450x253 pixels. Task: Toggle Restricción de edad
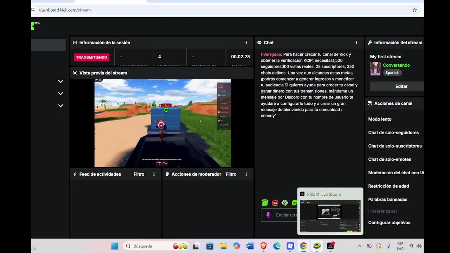(388, 186)
